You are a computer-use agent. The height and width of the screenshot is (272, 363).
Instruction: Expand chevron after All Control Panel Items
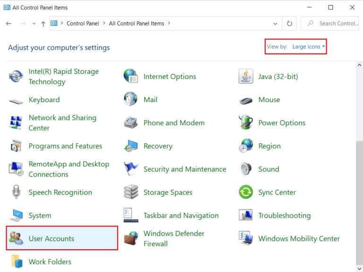tap(169, 23)
